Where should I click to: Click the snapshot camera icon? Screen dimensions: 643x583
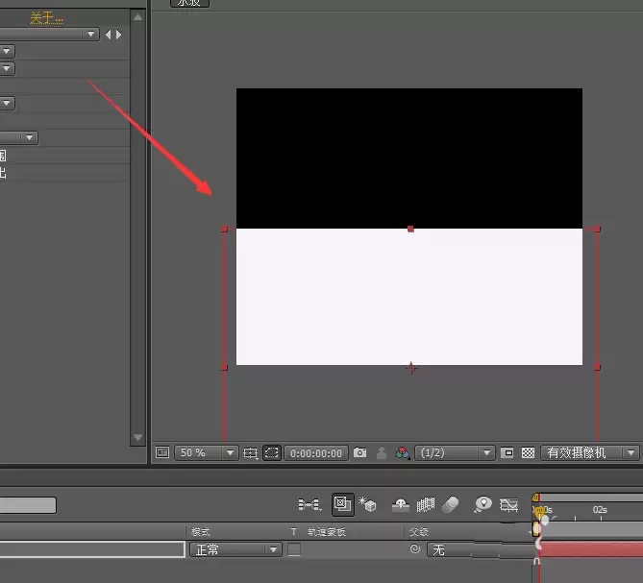click(360, 452)
